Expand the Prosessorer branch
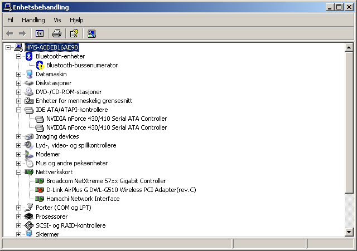This screenshot has width=357, height=251. click(18, 216)
